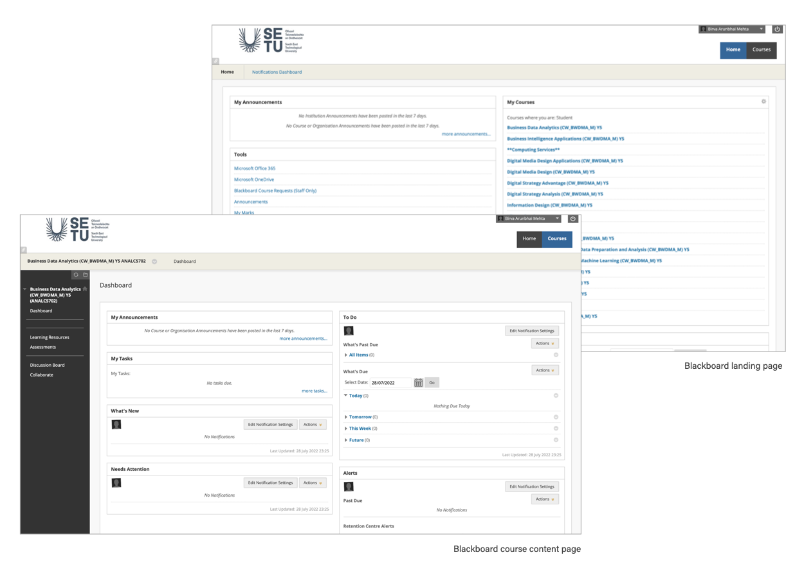This screenshot has width=804, height=568.
Task: Open the Announcements link under Tools
Action: 251,202
